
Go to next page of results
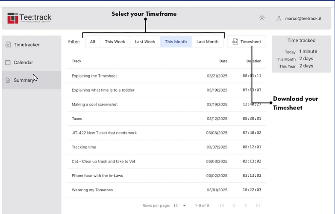coord(246,205)
